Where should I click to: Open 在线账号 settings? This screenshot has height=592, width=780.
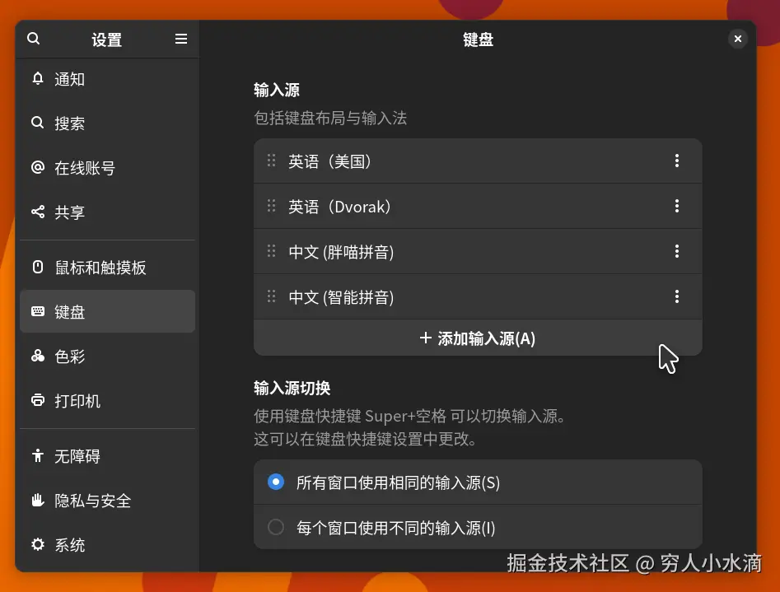tap(107, 168)
